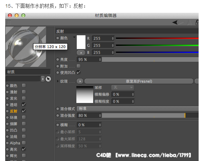Open the texture arrow menu button

(80, 81)
